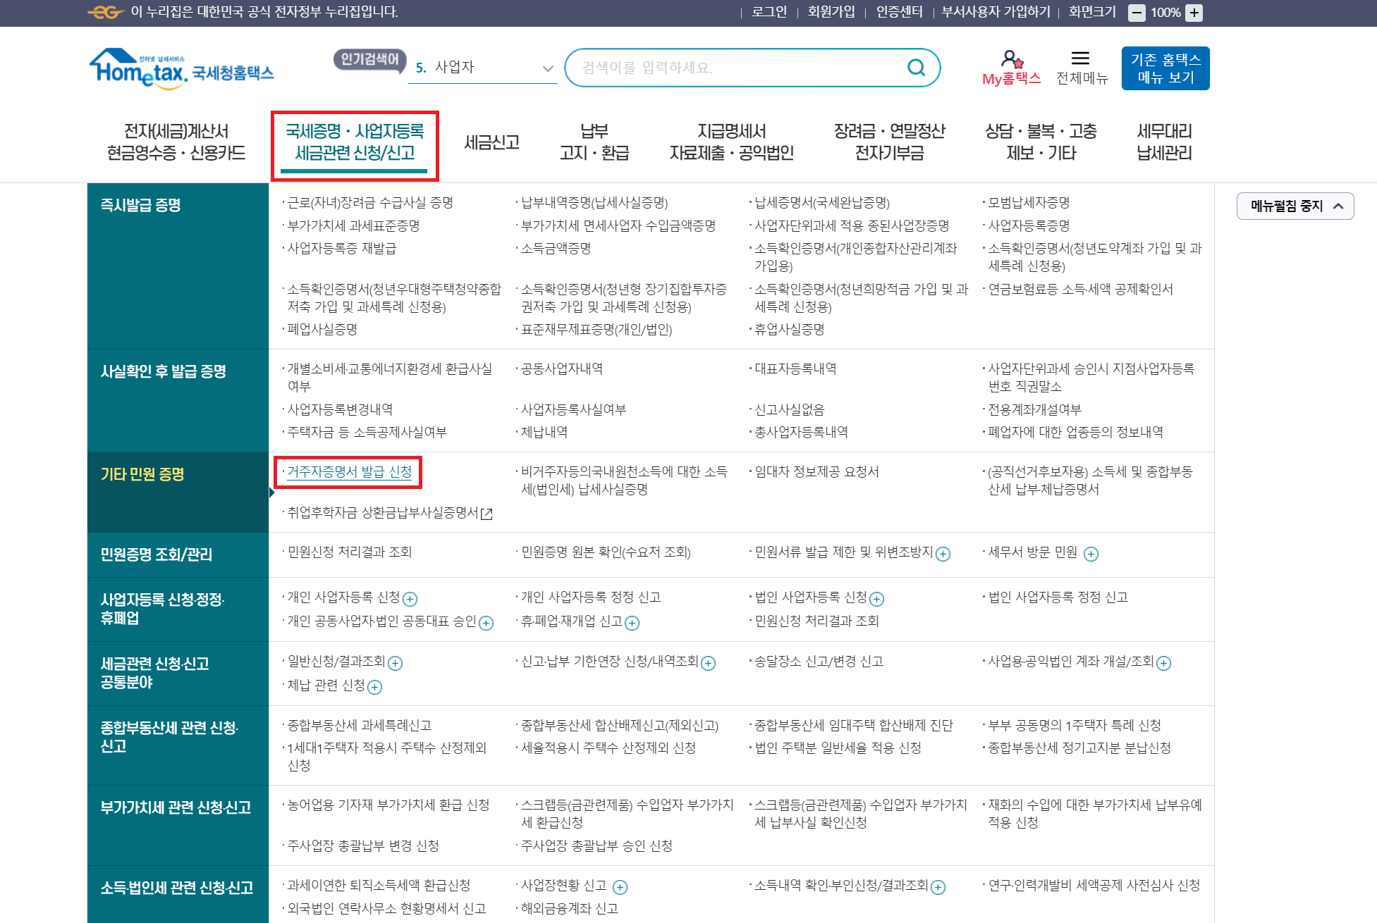The width and height of the screenshot is (1377, 923).
Task: Select 민원증명 조회/관리 category
Action: tap(178, 555)
